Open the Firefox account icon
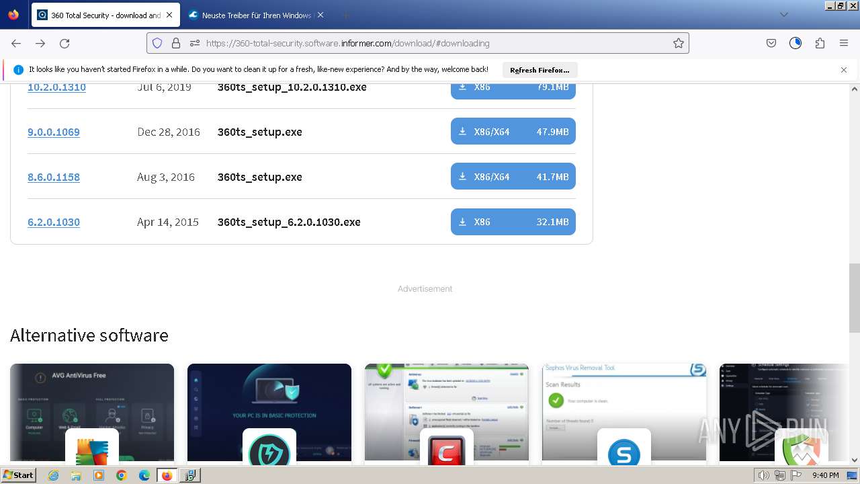Image resolution: width=860 pixels, height=484 pixels. (x=795, y=43)
